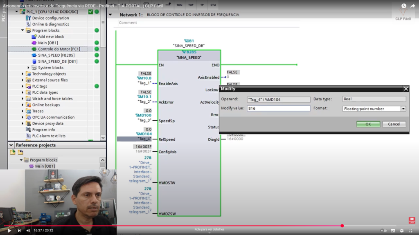Collapse the Program blocks folder under PLC_1

pos(23,30)
